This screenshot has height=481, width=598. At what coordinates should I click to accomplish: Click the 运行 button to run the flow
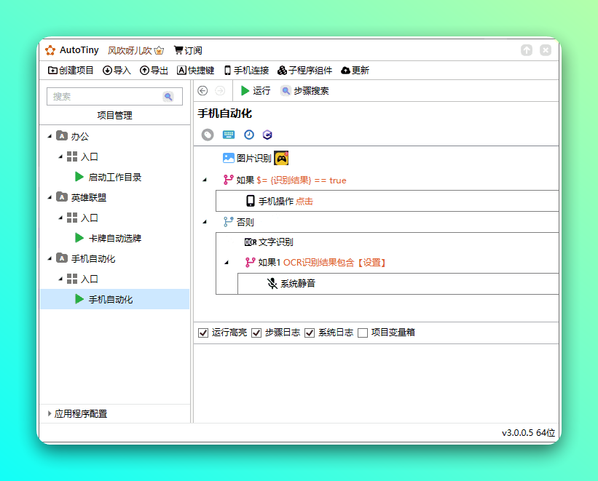pyautogui.click(x=256, y=91)
